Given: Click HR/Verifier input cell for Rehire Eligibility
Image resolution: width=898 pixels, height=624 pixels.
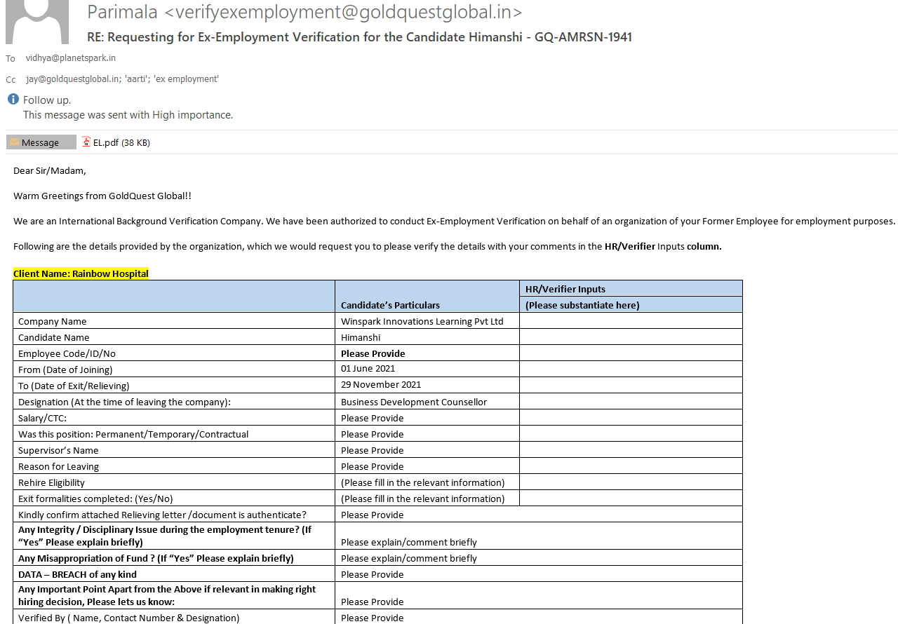Looking at the screenshot, I should click(630, 482).
